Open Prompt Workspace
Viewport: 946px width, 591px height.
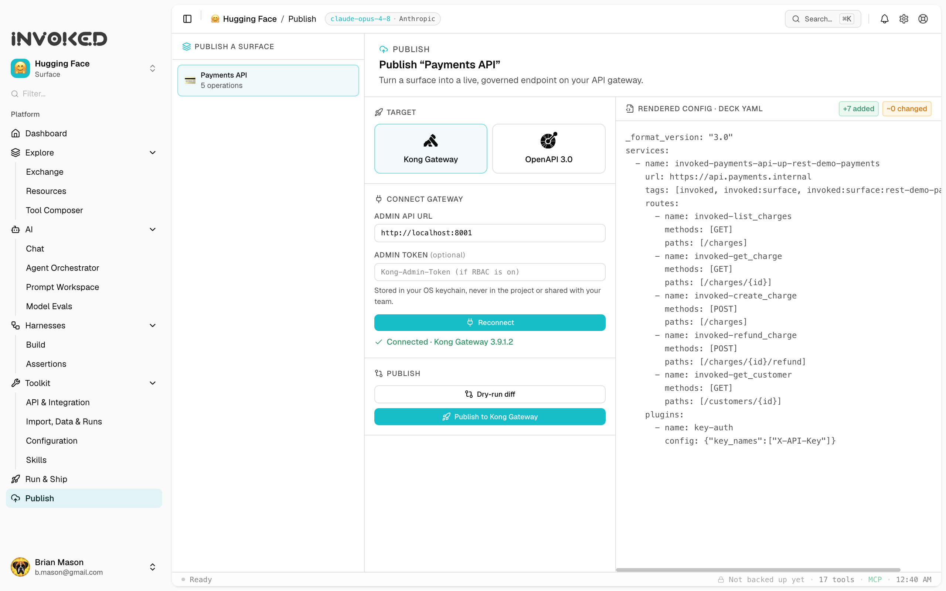click(x=62, y=287)
